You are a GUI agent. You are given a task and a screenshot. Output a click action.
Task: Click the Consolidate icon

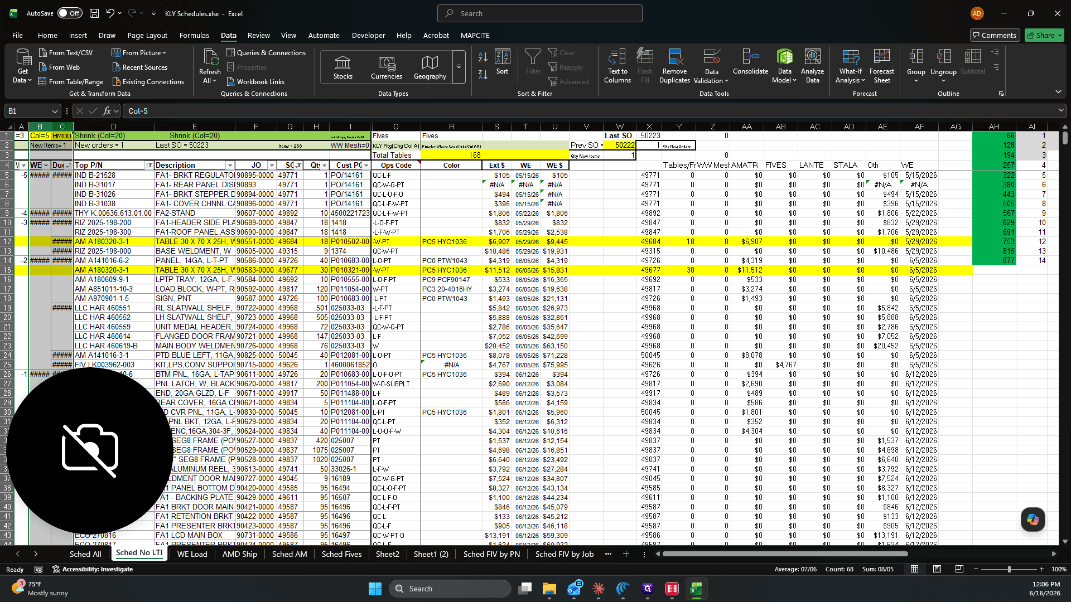click(750, 62)
